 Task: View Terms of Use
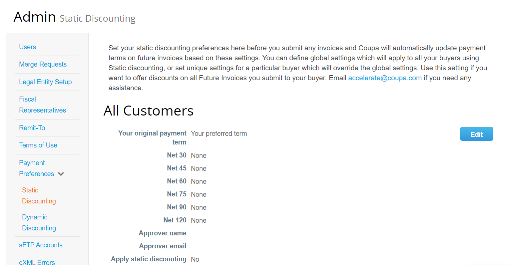click(38, 145)
